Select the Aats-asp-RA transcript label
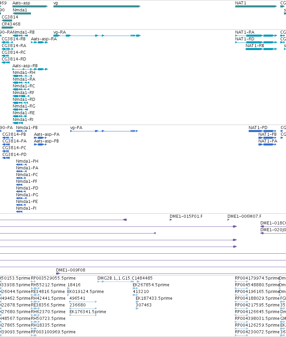Image resolution: width=286 pixels, height=337 pixels. 44,39
